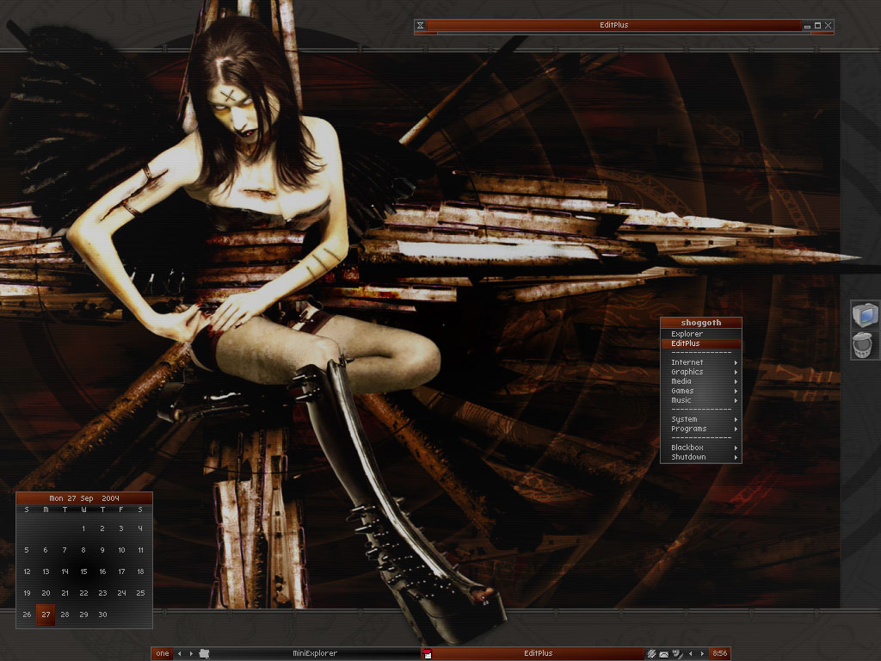Image resolution: width=881 pixels, height=661 pixels.
Task: Minimize the EditPlus window
Action: [x=807, y=26]
